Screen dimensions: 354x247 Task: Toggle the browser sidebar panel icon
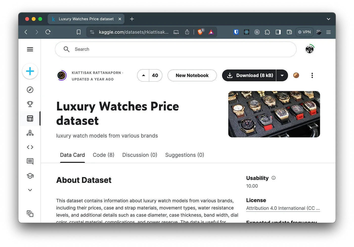(278, 32)
